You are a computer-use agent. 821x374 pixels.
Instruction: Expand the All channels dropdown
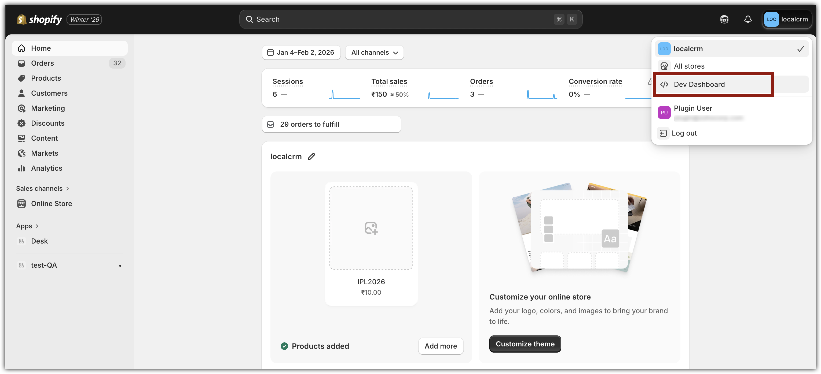[374, 53]
